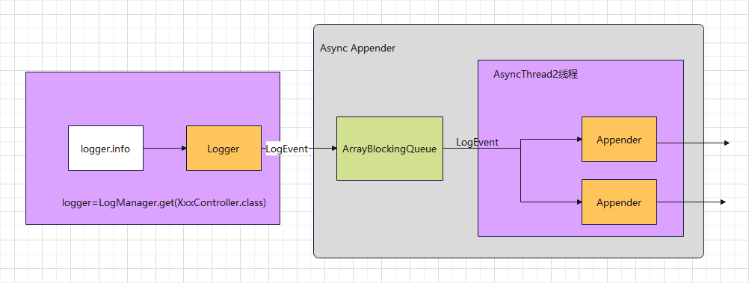Click the Async Appender container label
The width and height of the screenshot is (749, 283).
pos(358,49)
